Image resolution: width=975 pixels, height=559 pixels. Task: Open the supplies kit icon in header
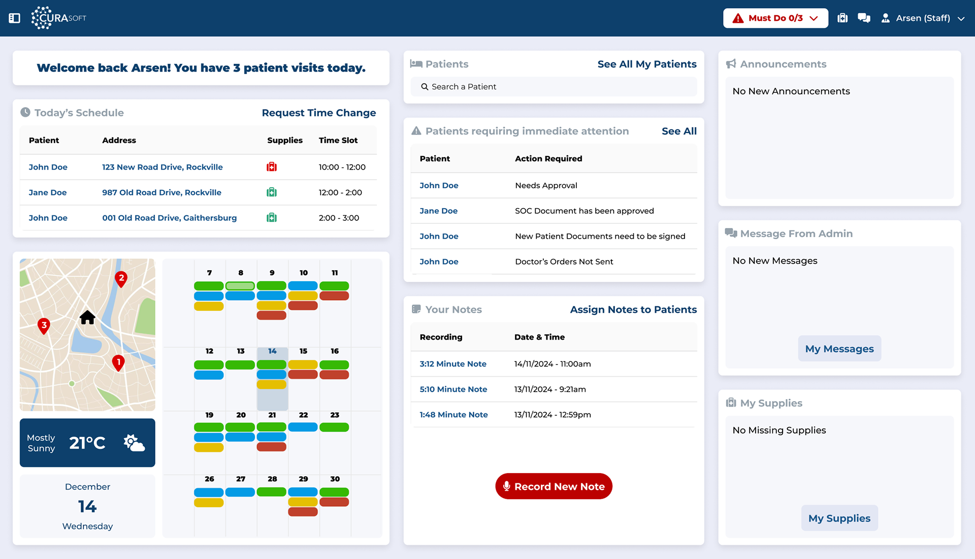coord(842,18)
